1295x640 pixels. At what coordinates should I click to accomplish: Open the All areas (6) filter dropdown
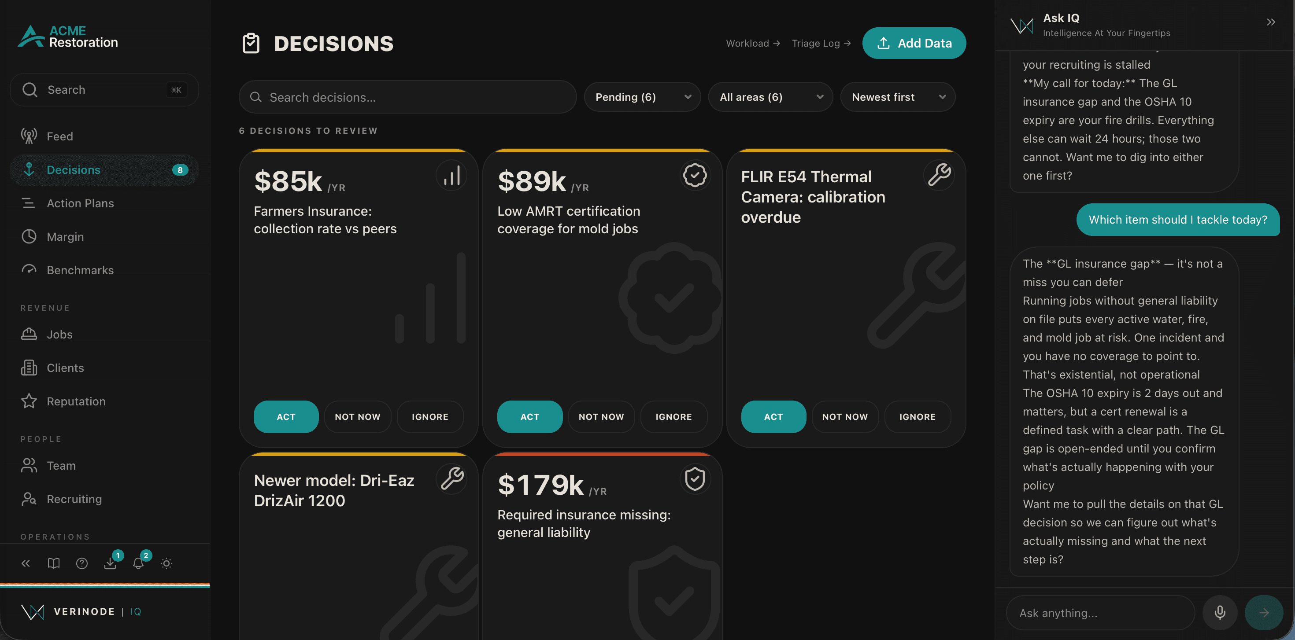coord(770,97)
